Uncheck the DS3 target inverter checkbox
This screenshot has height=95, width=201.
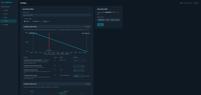tap(25, 21)
